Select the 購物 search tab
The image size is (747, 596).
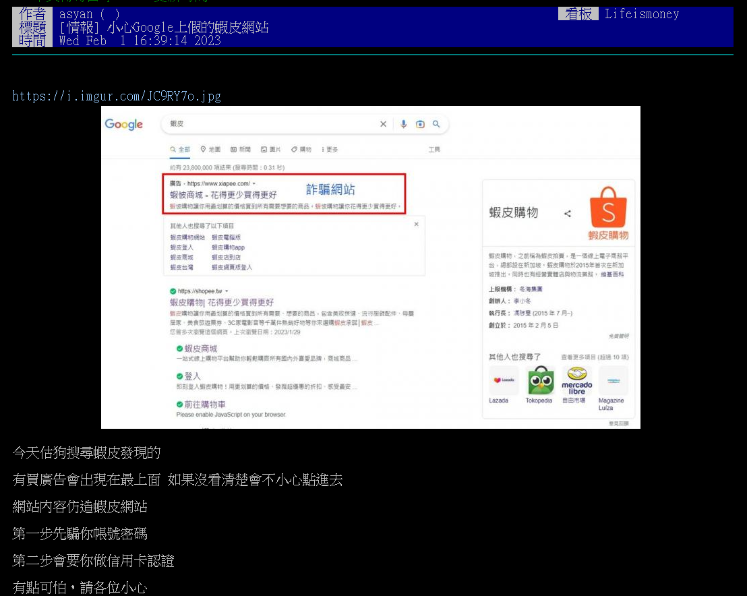(x=301, y=150)
